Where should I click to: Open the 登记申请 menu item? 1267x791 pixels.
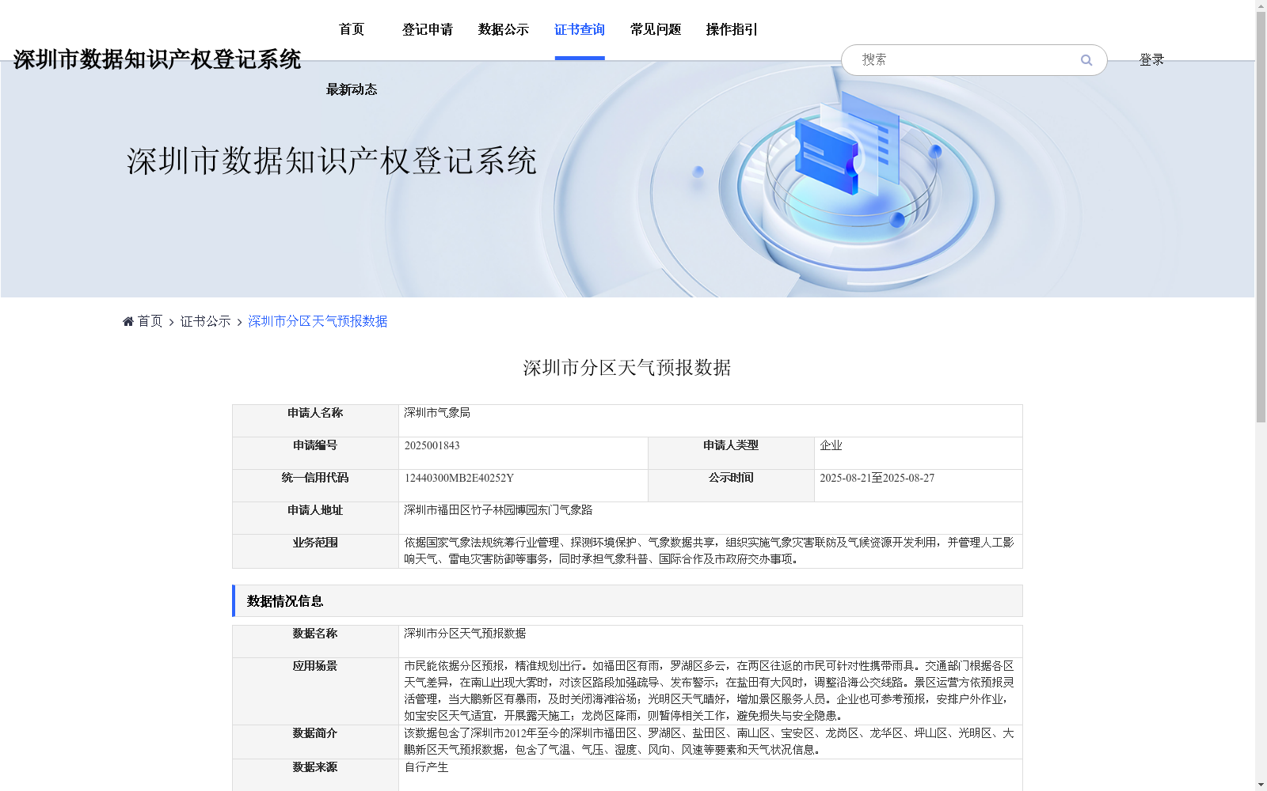pyautogui.click(x=428, y=29)
